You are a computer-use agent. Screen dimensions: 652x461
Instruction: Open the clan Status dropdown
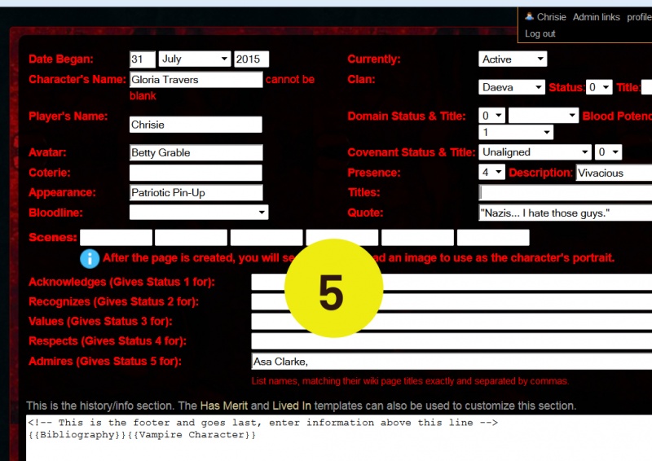[599, 87]
